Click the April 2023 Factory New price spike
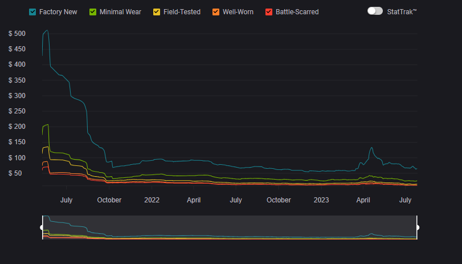This screenshot has height=264, width=462. (x=371, y=148)
